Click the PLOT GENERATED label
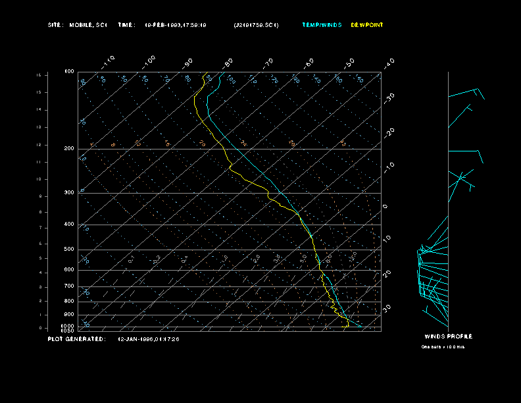Screen dimensions: 521x403 click(76, 339)
